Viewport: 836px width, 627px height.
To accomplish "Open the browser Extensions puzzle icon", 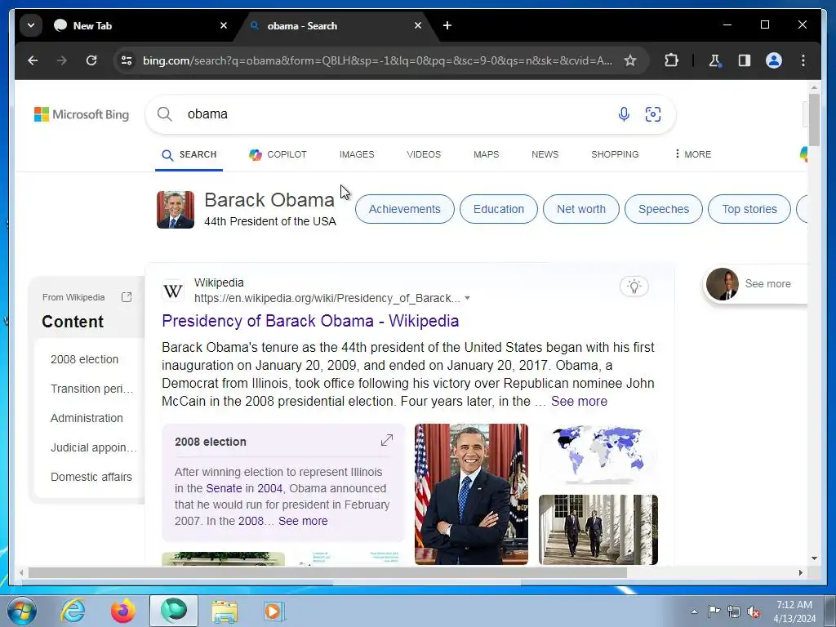I will click(x=671, y=60).
